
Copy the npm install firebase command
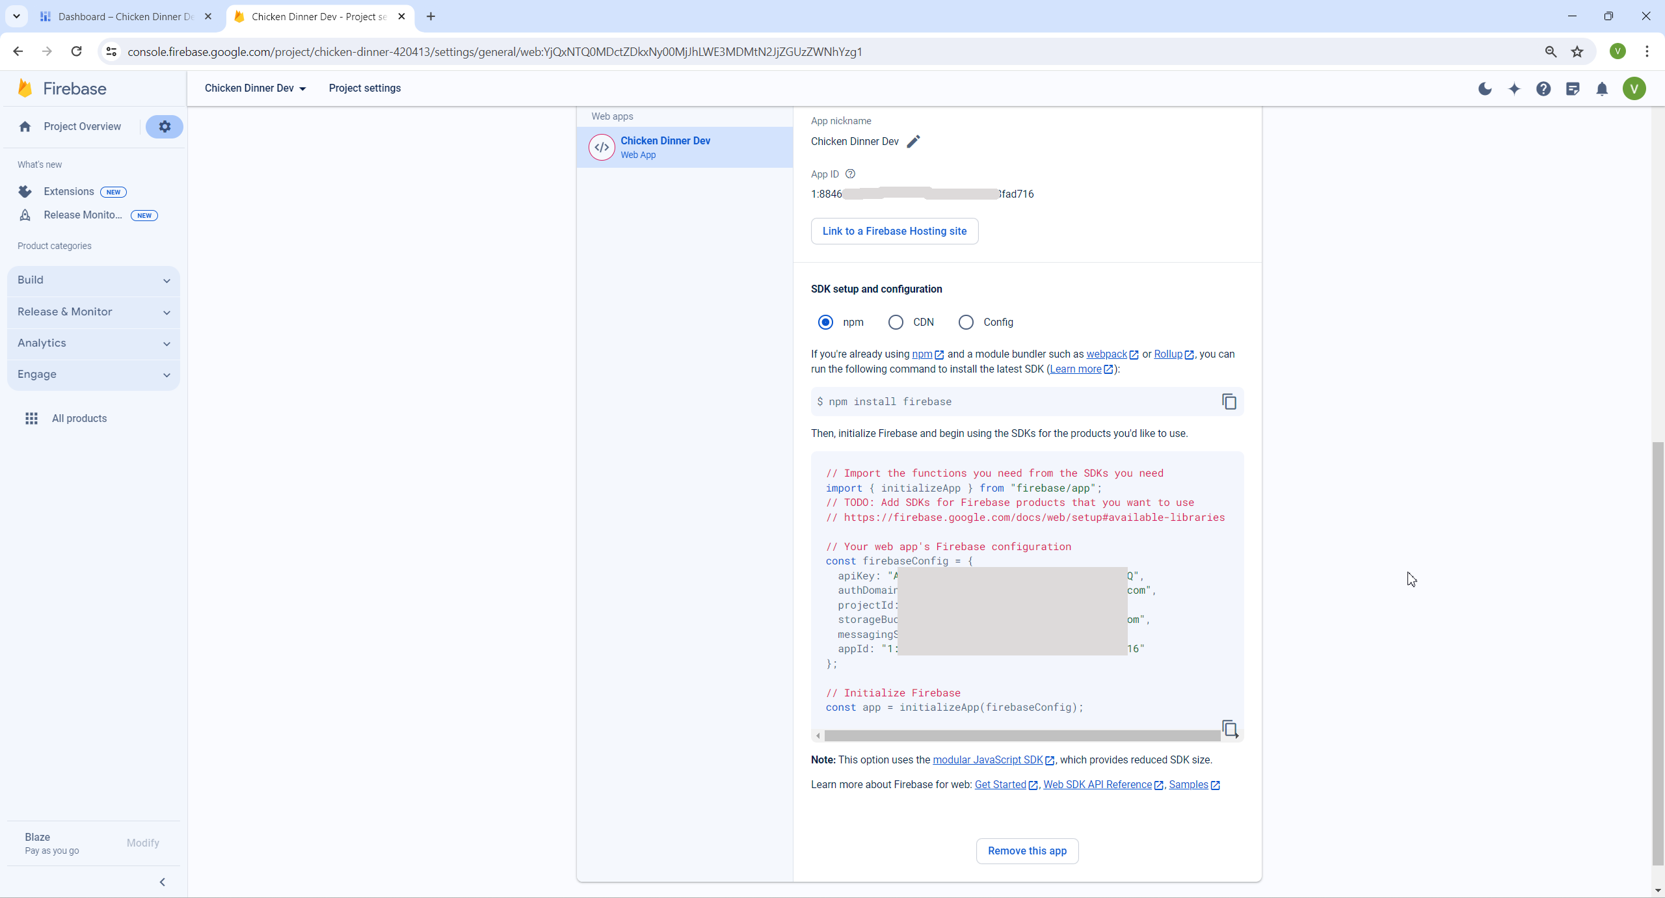(1229, 402)
